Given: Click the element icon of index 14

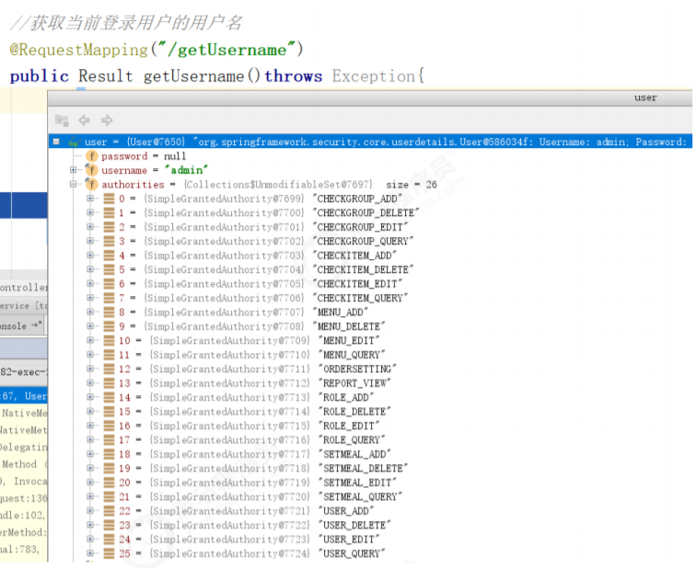Looking at the screenshot, I should tap(110, 397).
